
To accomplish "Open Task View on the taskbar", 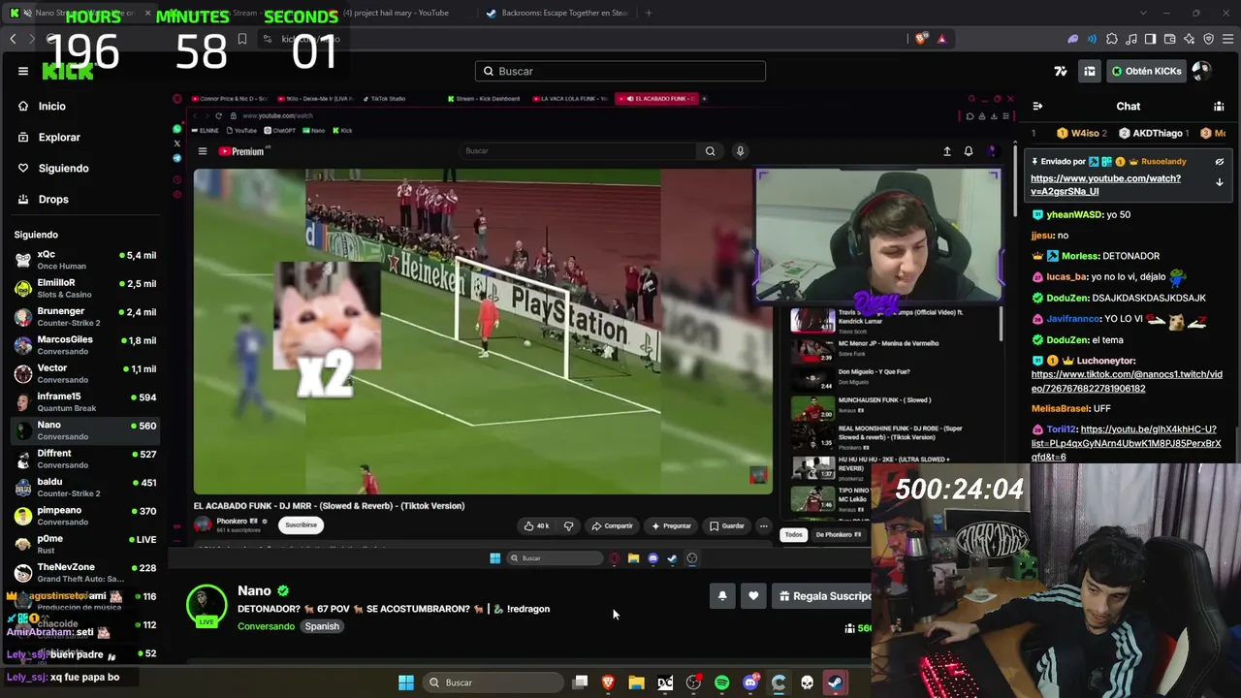I will (x=580, y=682).
